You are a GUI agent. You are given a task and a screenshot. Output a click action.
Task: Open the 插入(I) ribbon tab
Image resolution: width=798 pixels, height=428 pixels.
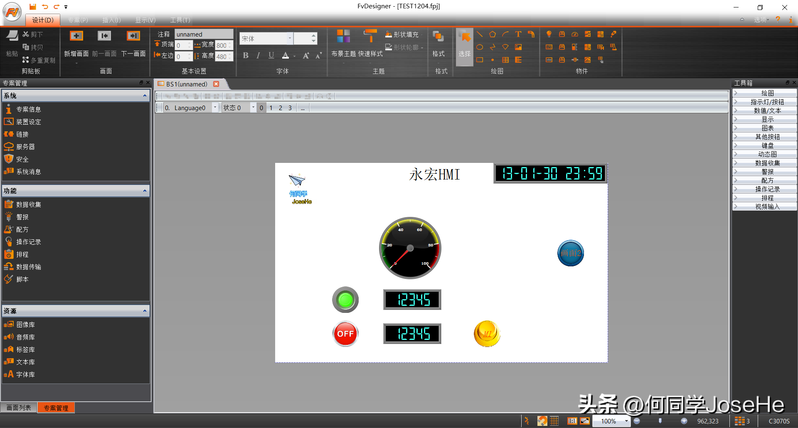tap(111, 20)
